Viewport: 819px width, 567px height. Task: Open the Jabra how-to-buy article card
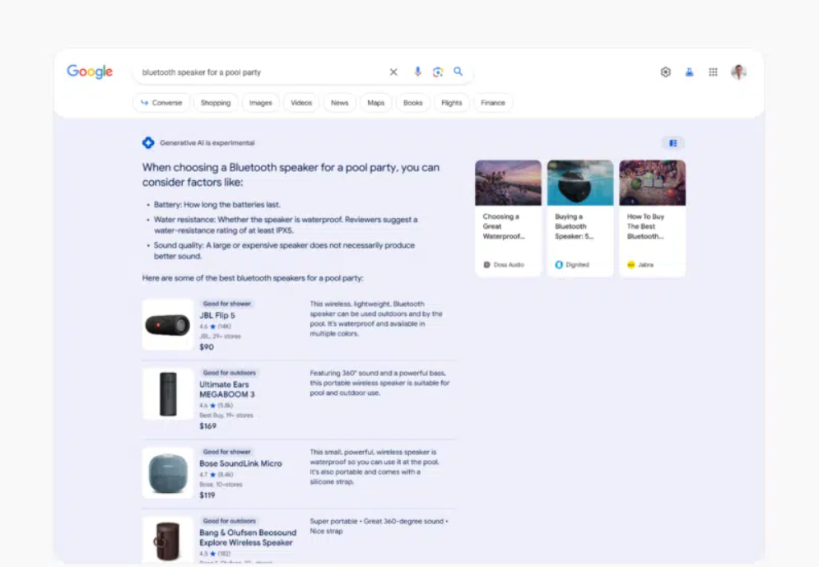point(652,218)
